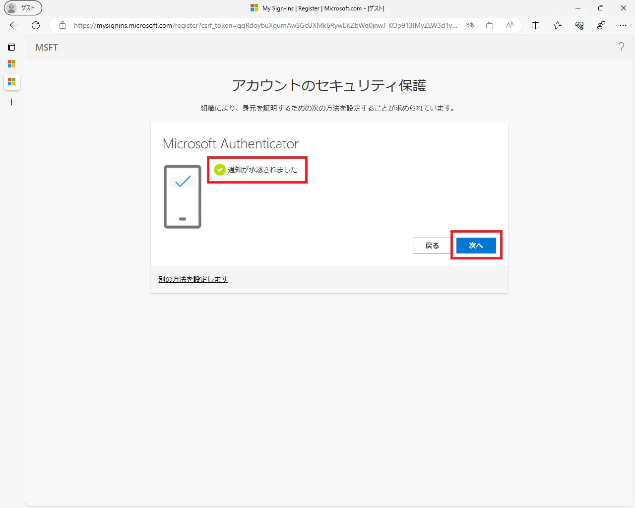The height and width of the screenshot is (508, 635).
Task: Minimize the browser window
Action: [578, 8]
